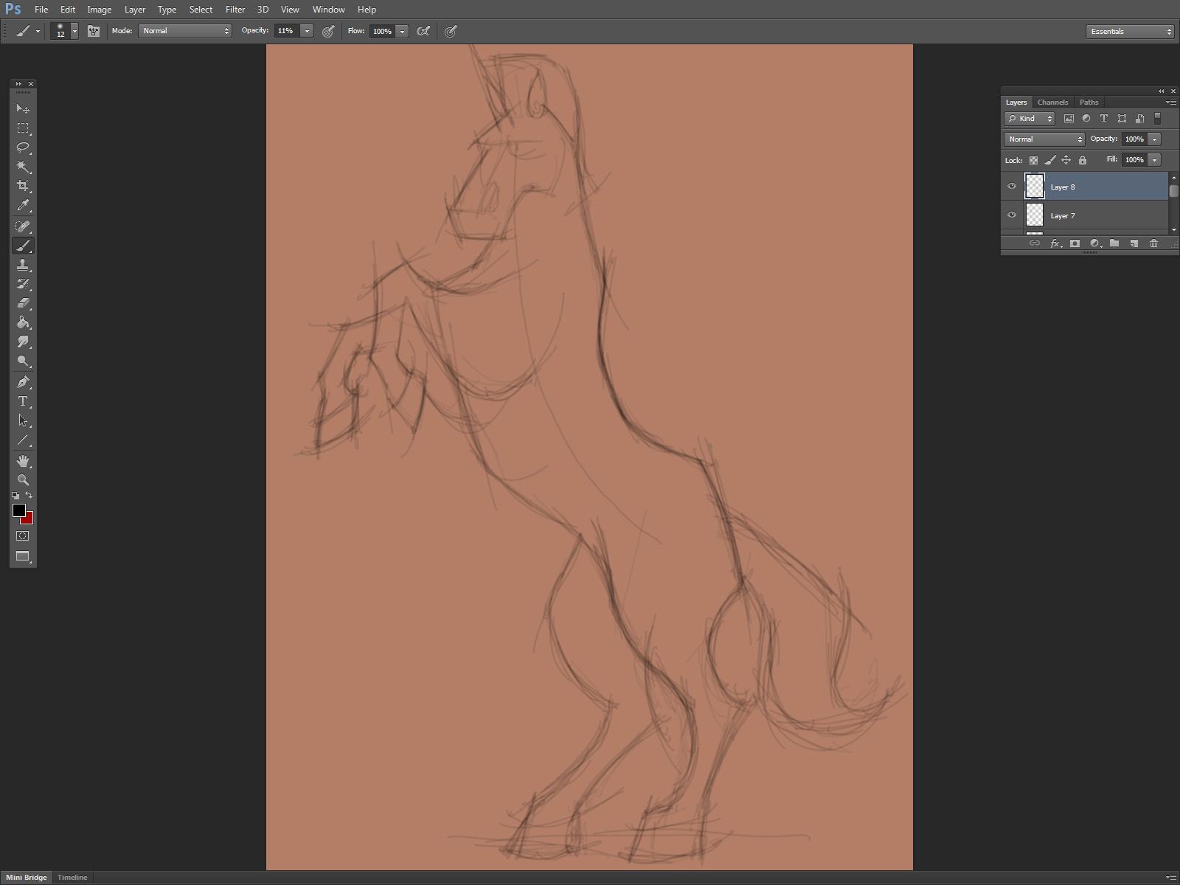Pick the Eyedropper tool

(x=23, y=206)
